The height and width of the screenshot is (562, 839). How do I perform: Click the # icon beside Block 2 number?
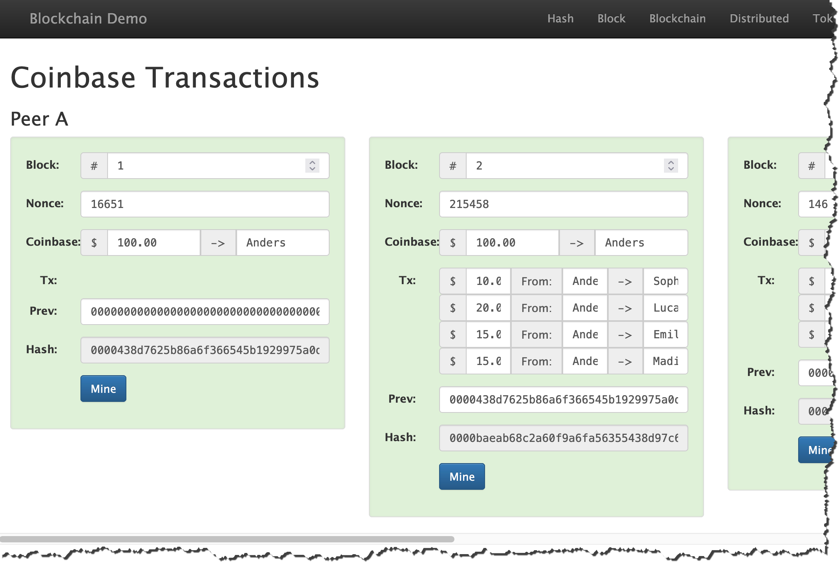point(453,166)
